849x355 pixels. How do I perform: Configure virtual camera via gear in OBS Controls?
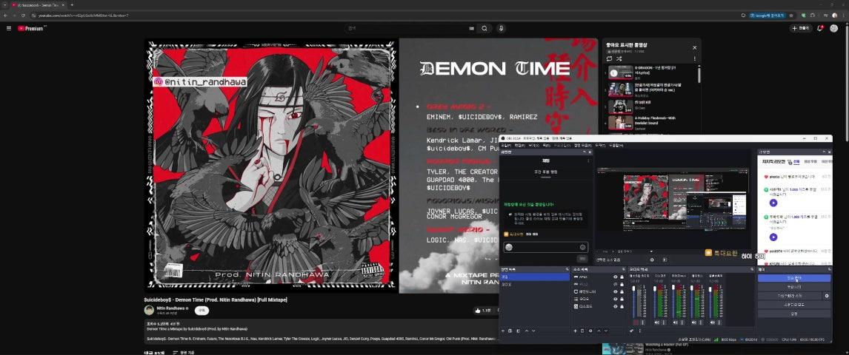[827, 296]
